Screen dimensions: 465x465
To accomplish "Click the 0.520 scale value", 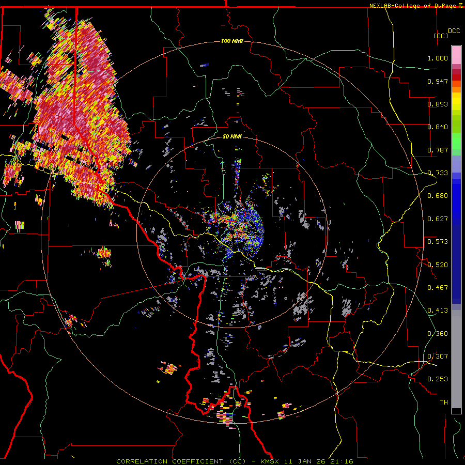I will click(438, 265).
